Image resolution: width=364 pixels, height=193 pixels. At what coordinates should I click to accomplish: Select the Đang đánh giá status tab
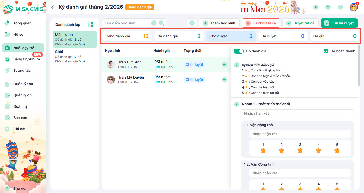(x=127, y=36)
